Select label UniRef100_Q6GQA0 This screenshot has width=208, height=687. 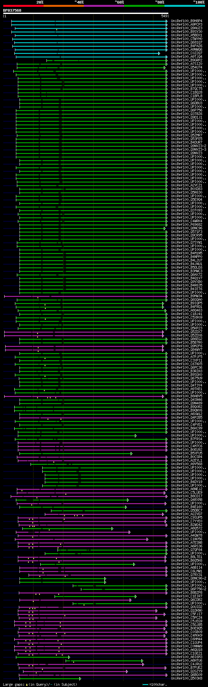coord(187,300)
